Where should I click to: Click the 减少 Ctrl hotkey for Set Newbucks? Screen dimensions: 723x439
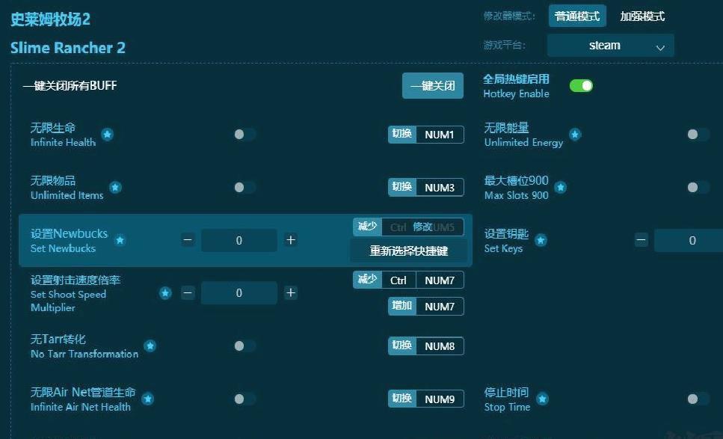[x=408, y=227]
